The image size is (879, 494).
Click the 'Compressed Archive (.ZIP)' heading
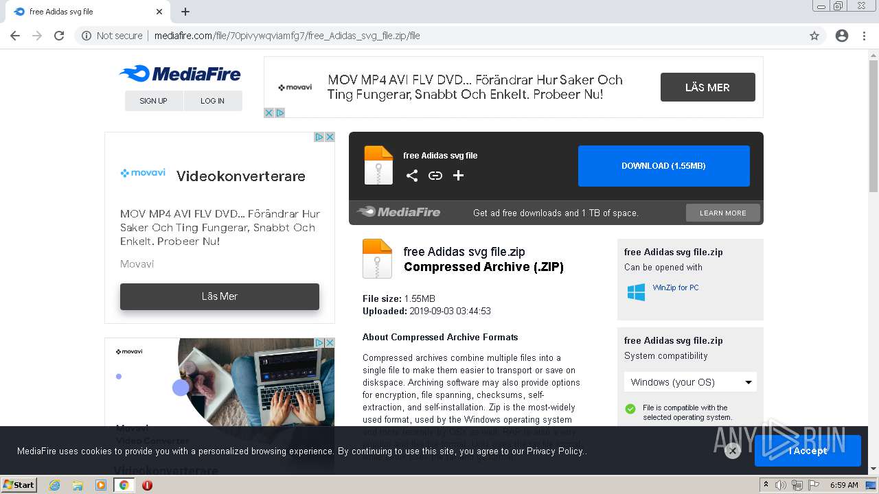click(x=483, y=267)
